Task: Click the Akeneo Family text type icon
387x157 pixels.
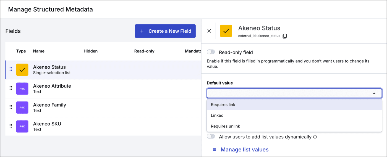Action: coord(22,108)
